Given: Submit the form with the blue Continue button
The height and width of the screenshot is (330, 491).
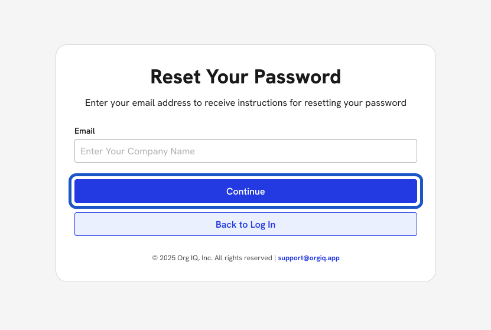Looking at the screenshot, I should pyautogui.click(x=245, y=192).
